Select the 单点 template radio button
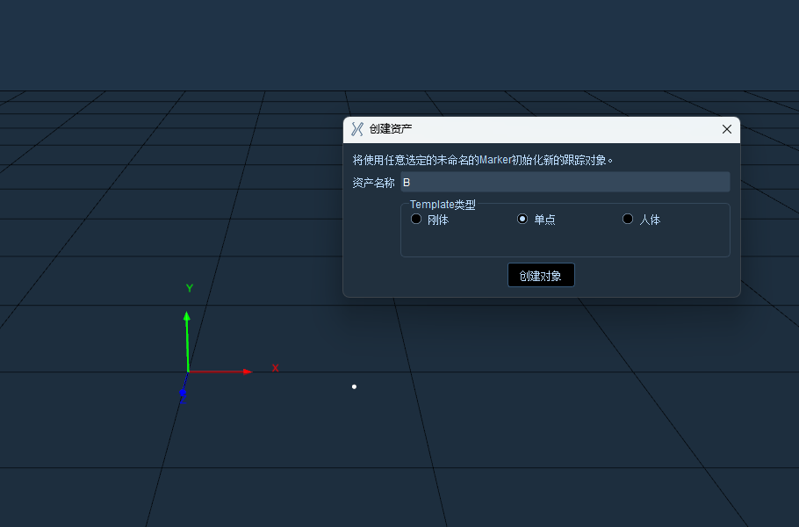Image resolution: width=799 pixels, height=527 pixels. [522, 220]
